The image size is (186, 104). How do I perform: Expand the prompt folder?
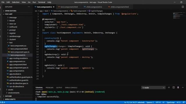point(12,30)
